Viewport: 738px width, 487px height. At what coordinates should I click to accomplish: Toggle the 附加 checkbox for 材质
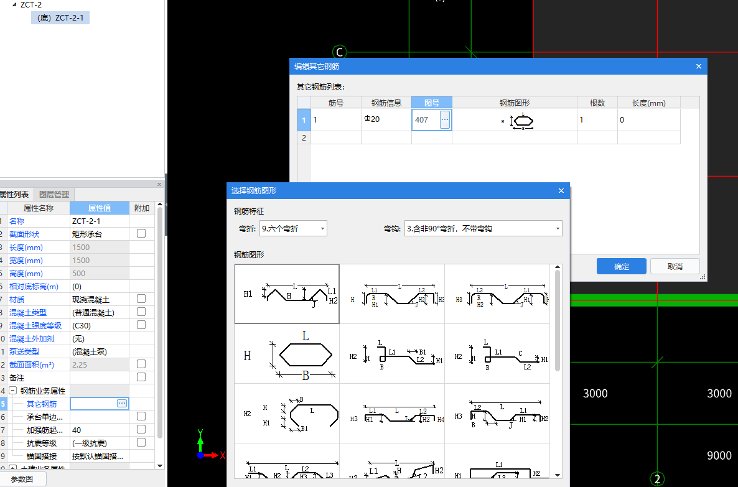(141, 299)
